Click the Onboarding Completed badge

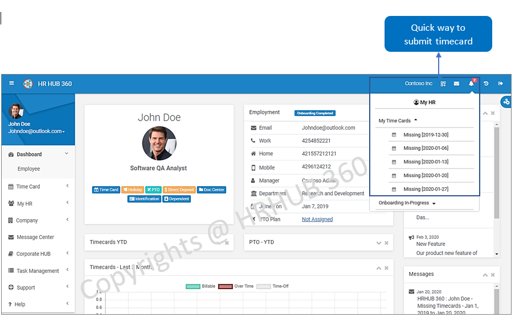pyautogui.click(x=315, y=113)
